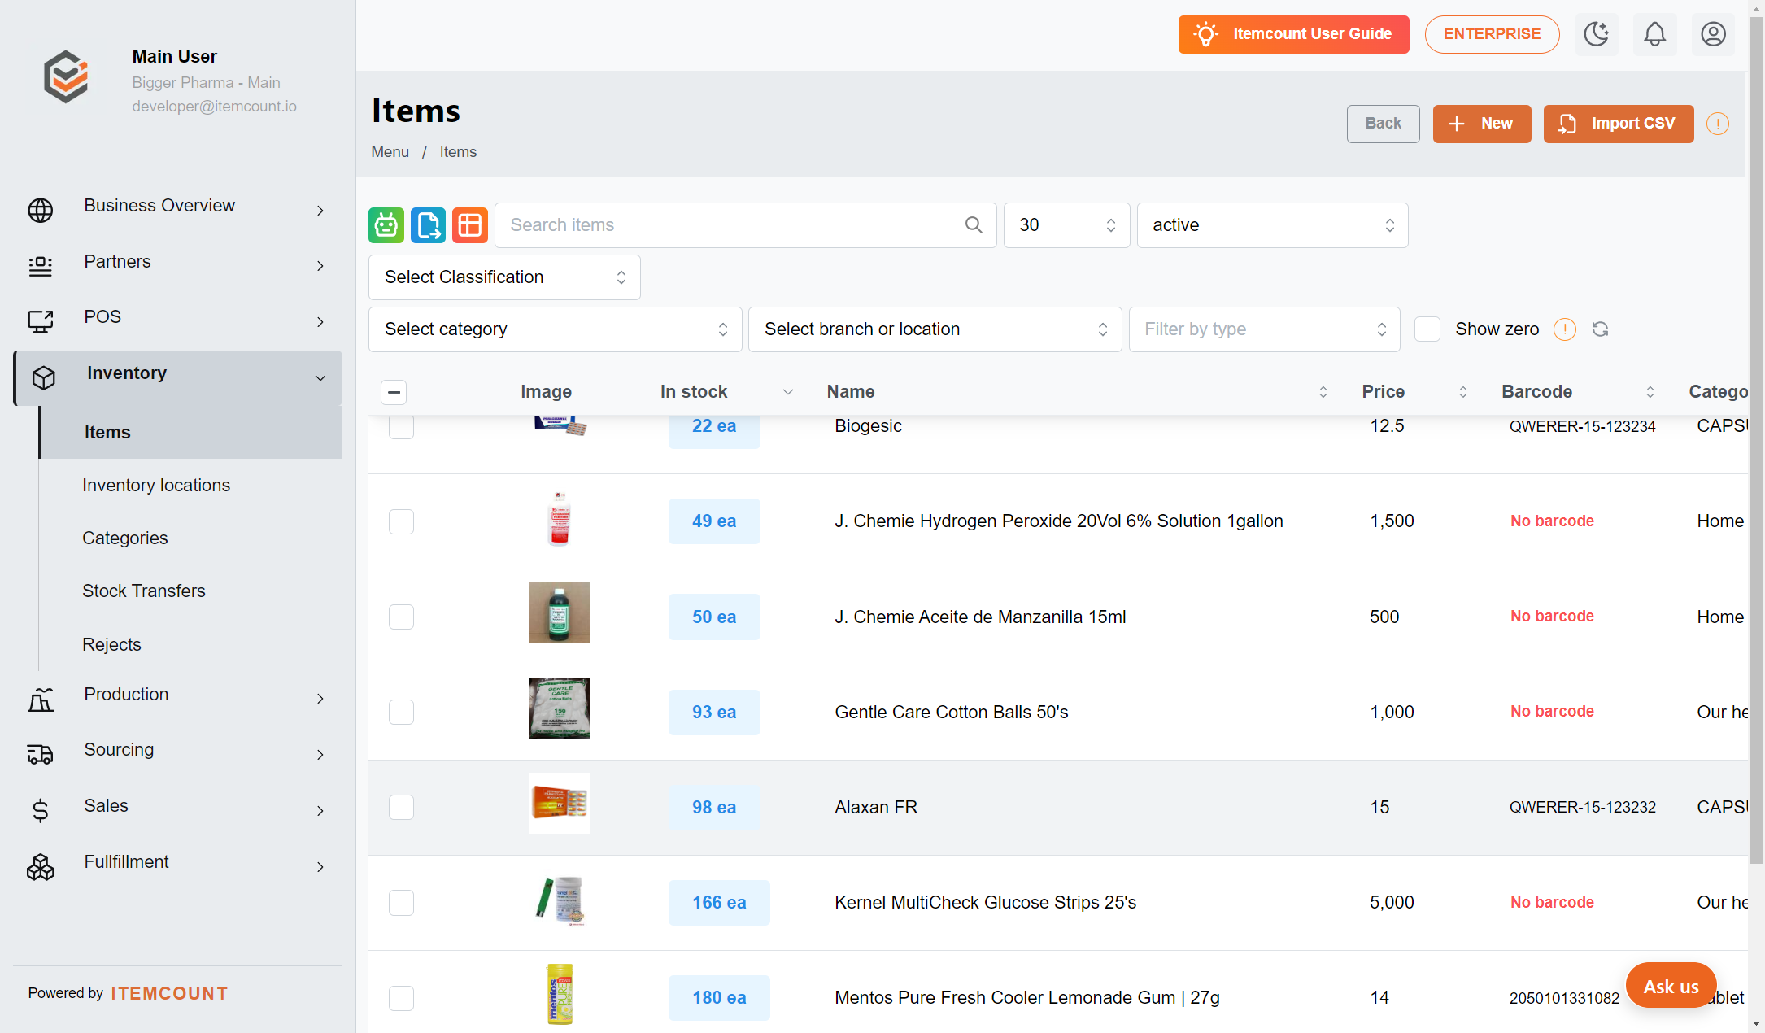
Task: Sort by the Name column arrows
Action: click(x=1323, y=392)
